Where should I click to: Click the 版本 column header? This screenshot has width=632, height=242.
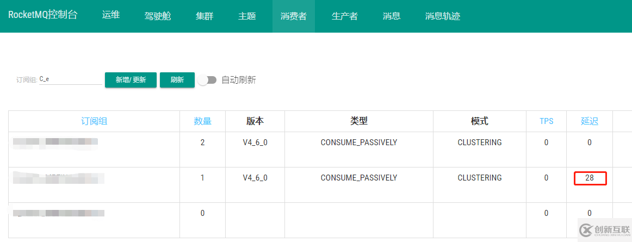click(255, 121)
